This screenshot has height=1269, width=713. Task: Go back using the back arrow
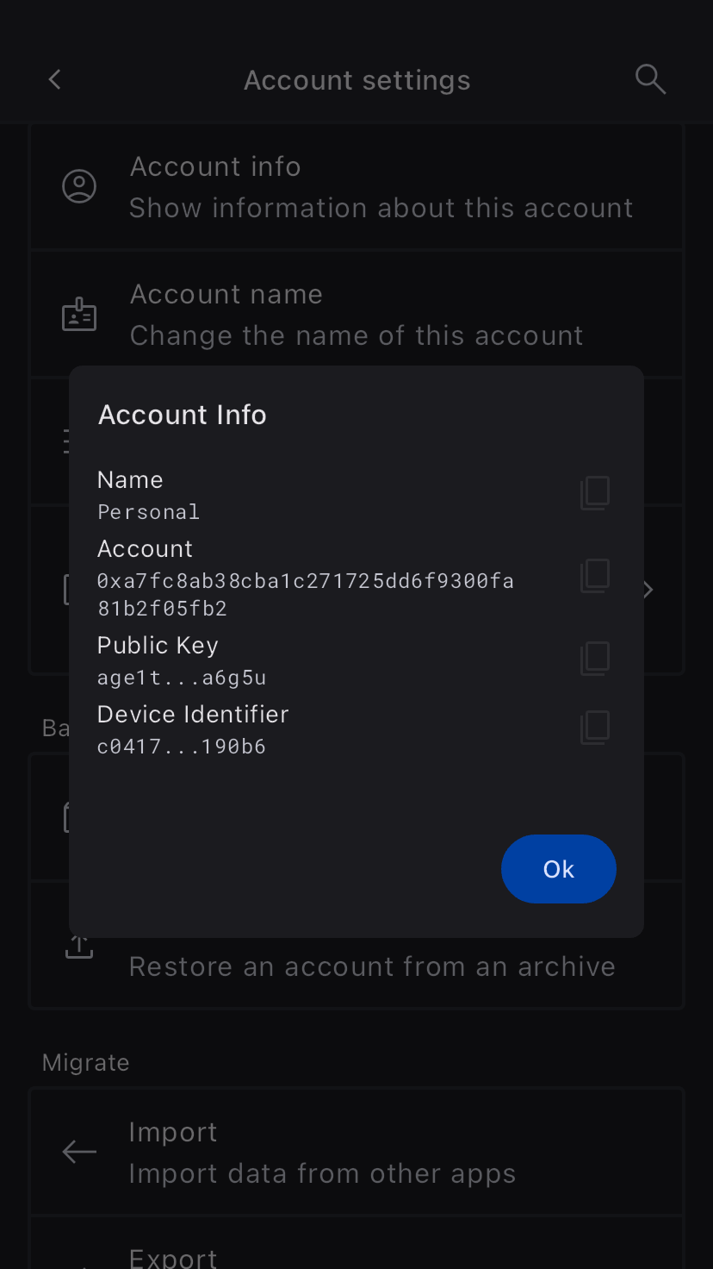click(55, 80)
